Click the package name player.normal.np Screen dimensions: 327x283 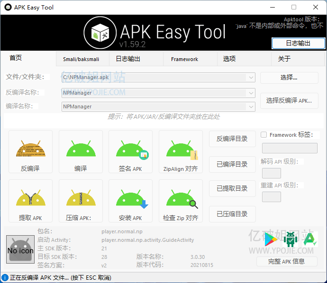(122, 231)
